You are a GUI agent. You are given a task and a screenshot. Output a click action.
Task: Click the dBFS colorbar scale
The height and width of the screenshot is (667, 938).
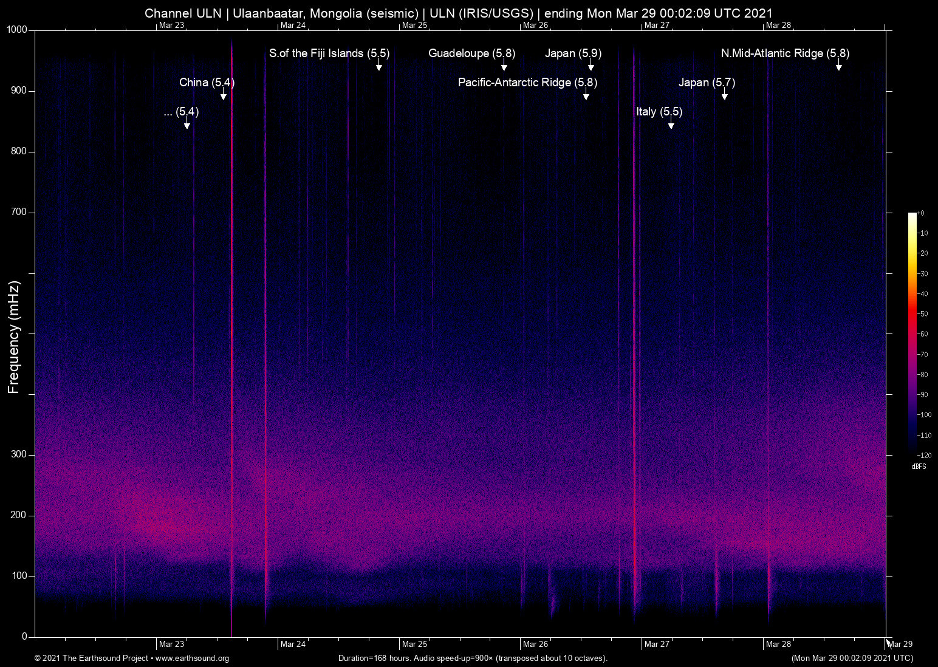point(914,334)
